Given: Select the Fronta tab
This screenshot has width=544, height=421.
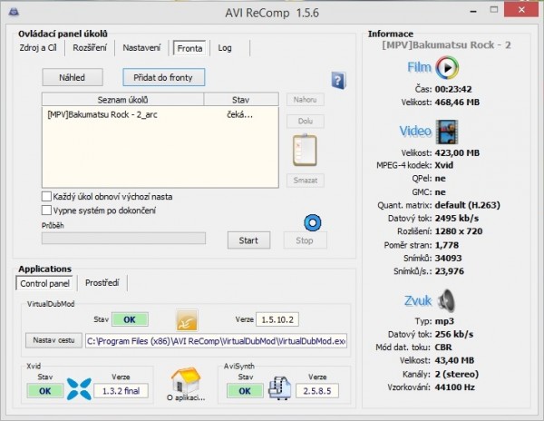Looking at the screenshot, I should 189,48.
